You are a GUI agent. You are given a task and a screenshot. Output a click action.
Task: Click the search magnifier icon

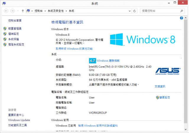[182, 11]
